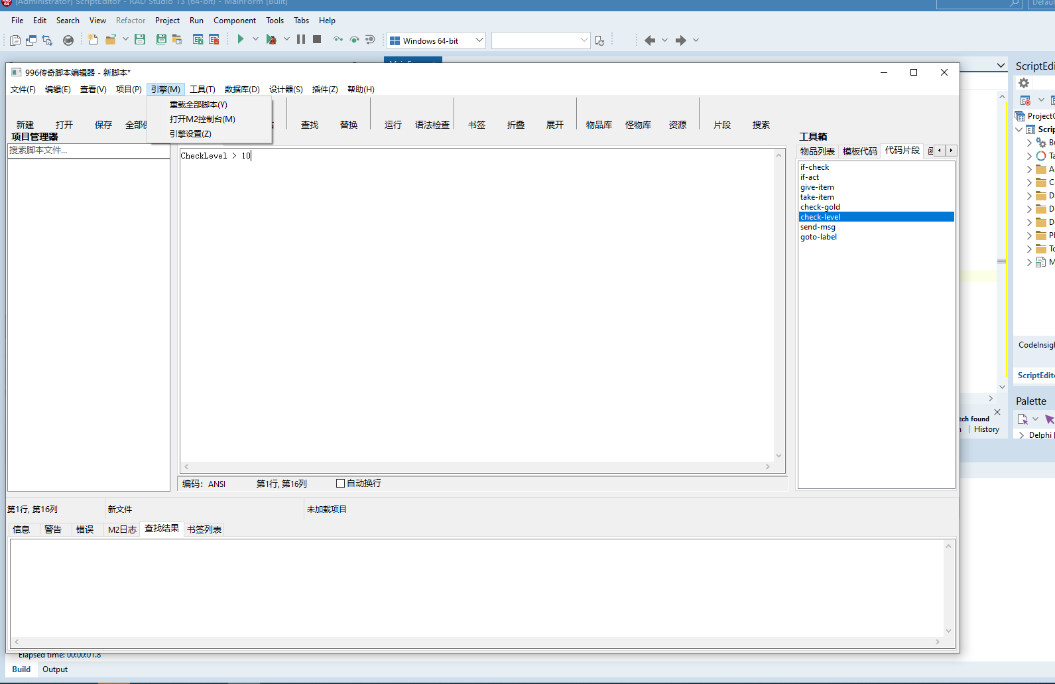Click the gear icon in Projects panel
The image size is (1055, 684).
tap(1024, 83)
